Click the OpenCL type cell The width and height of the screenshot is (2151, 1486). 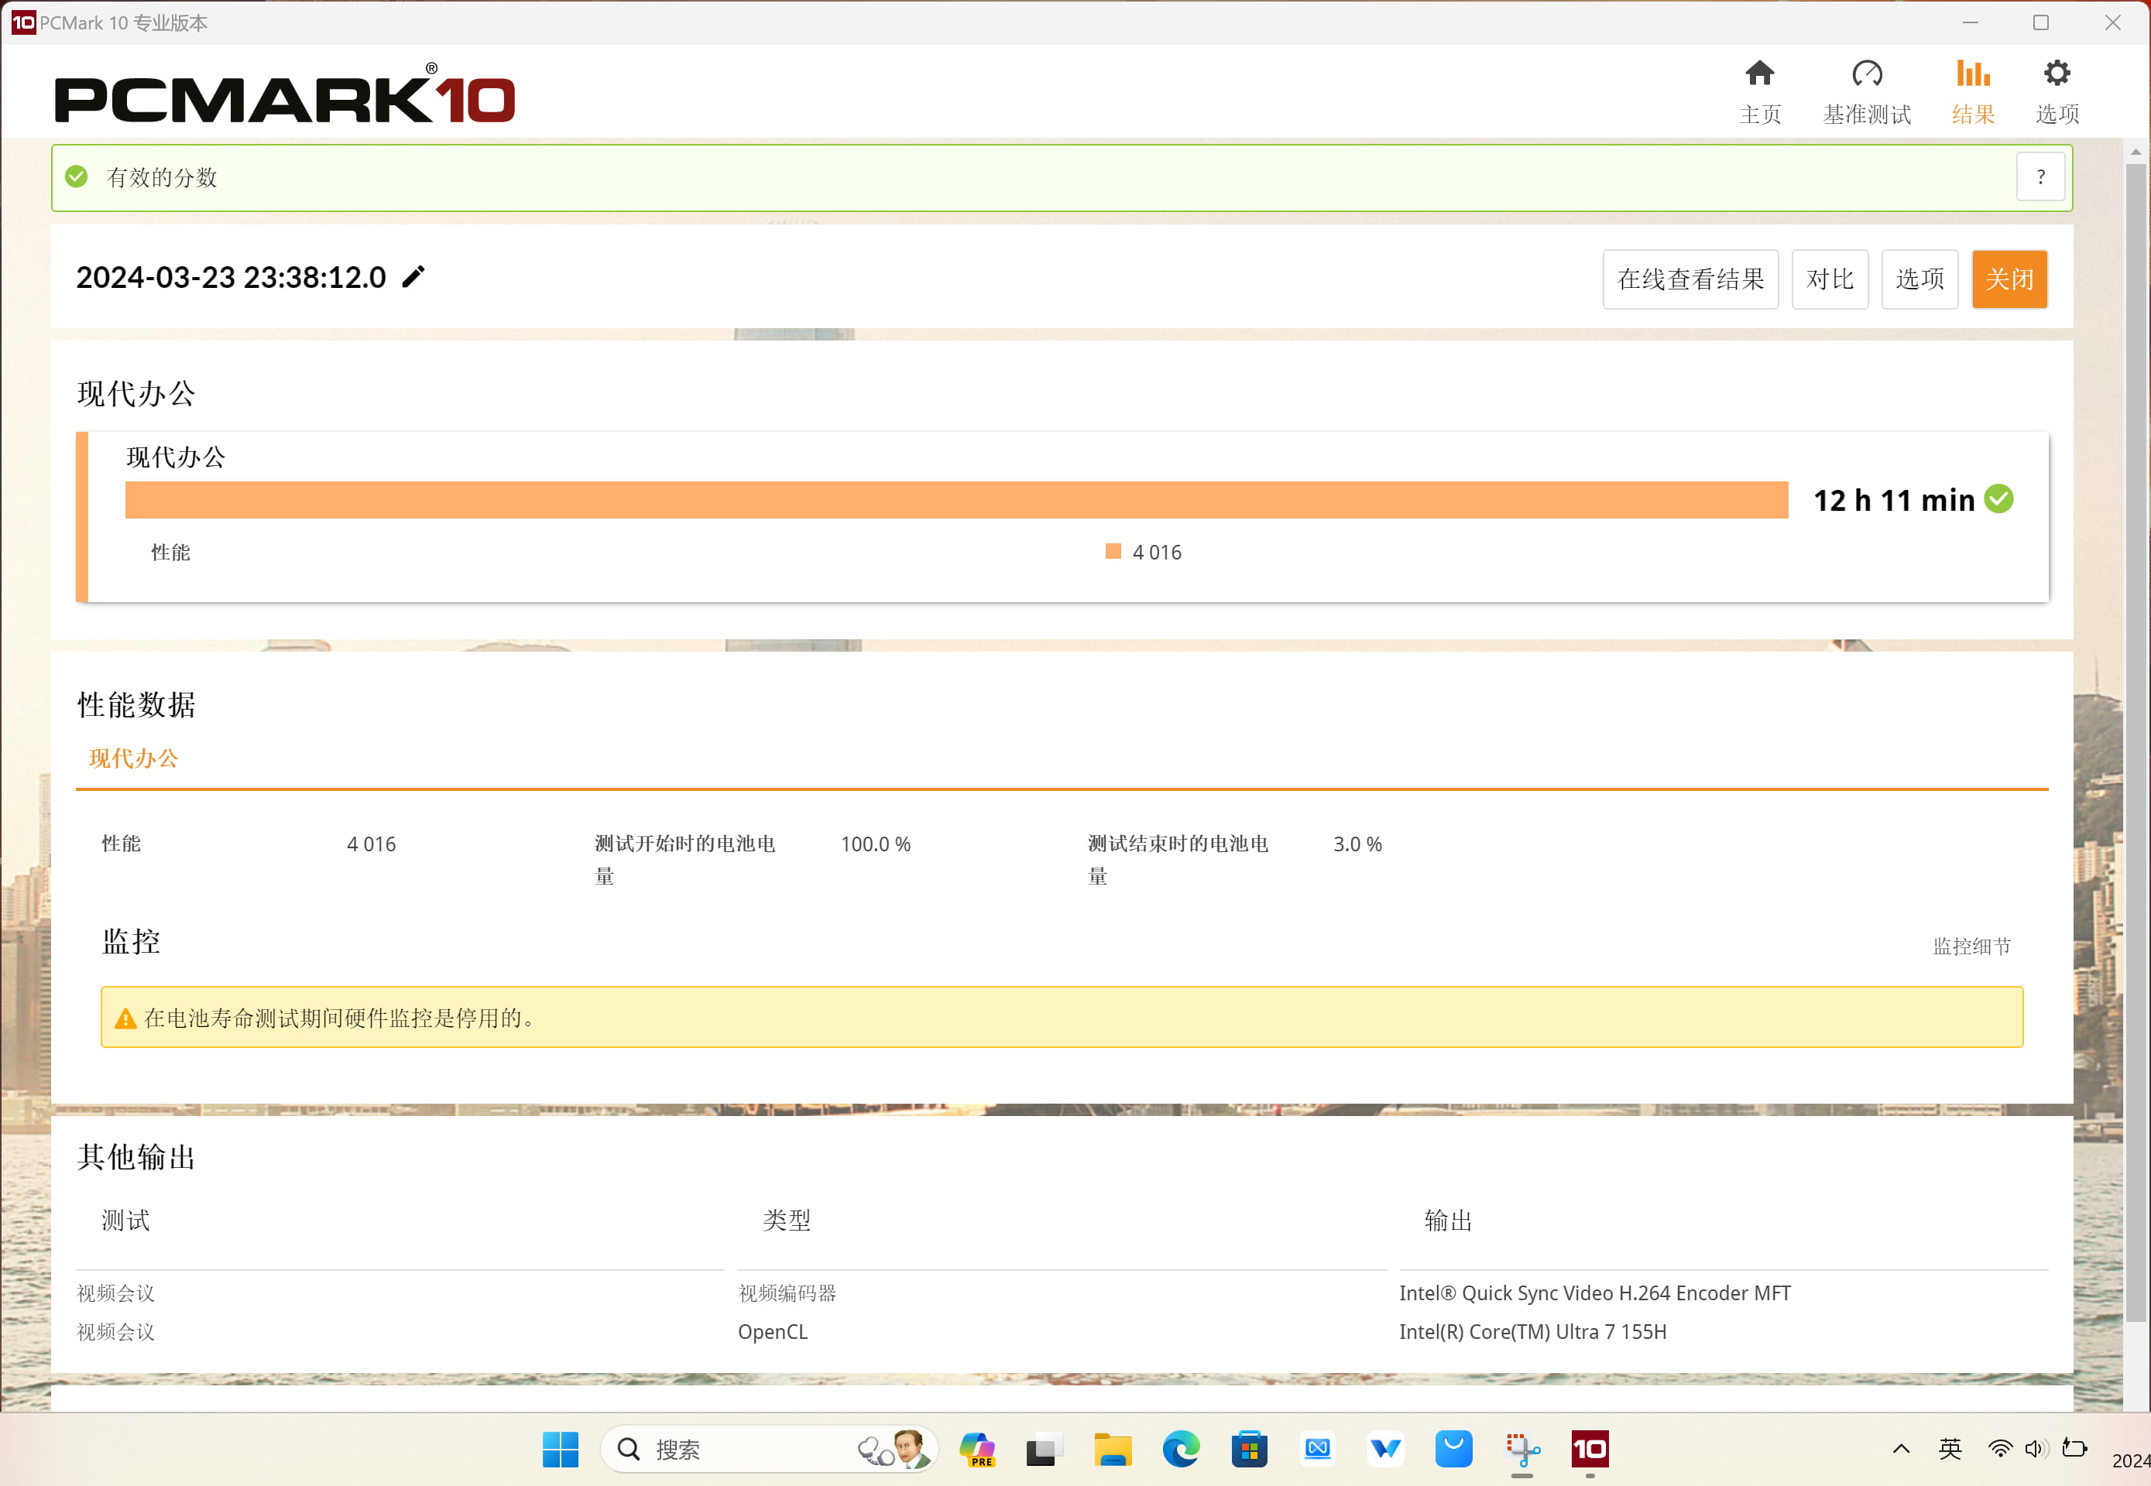[x=772, y=1331]
